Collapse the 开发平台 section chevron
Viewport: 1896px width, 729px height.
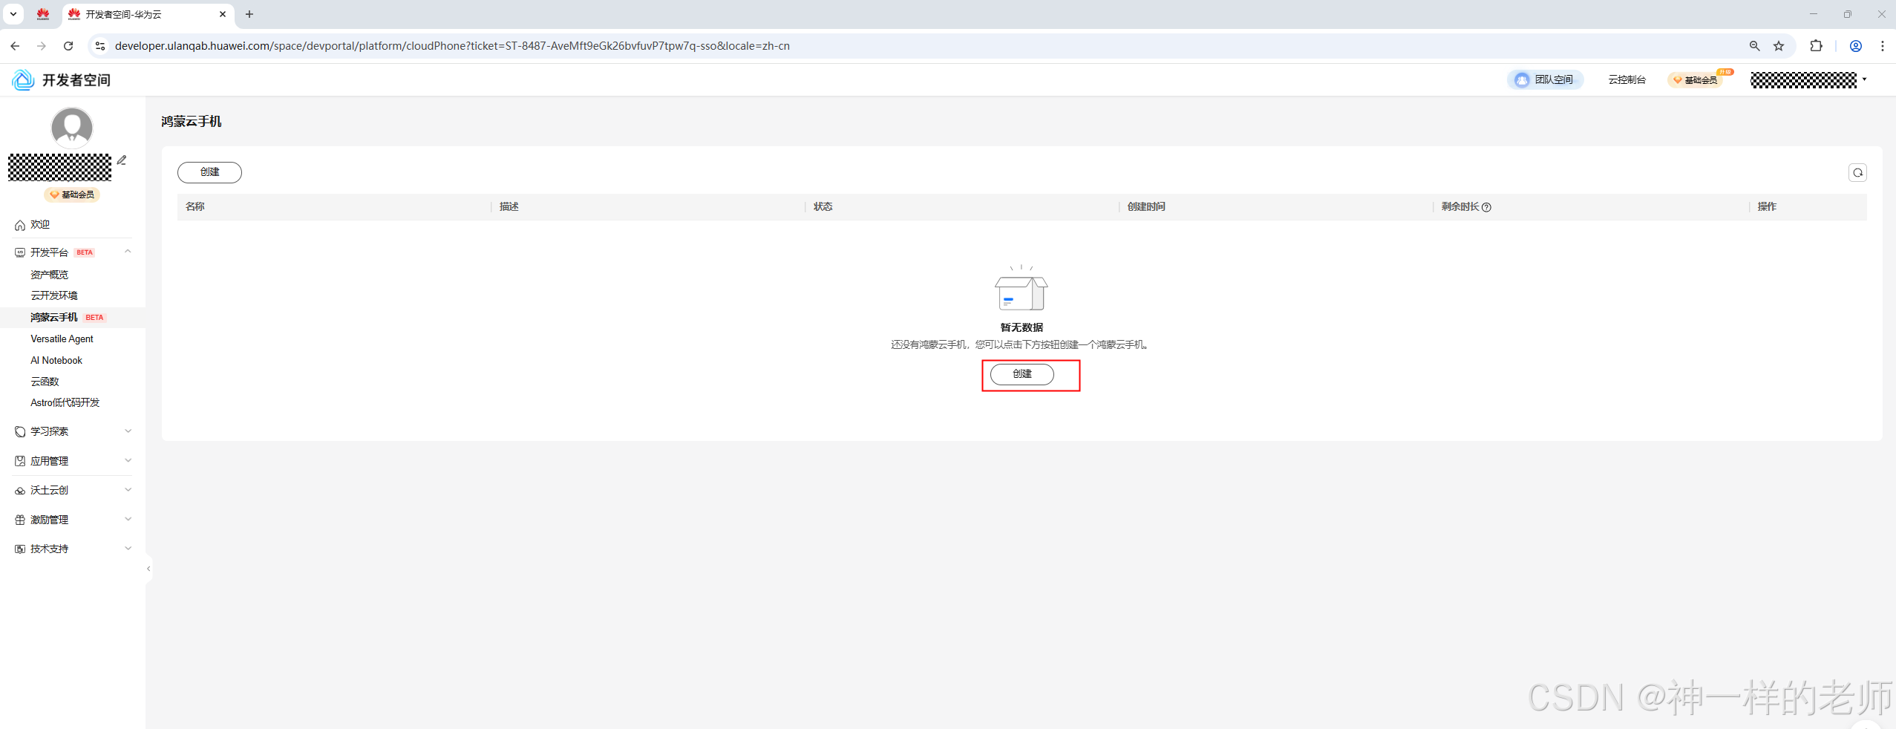tap(128, 252)
